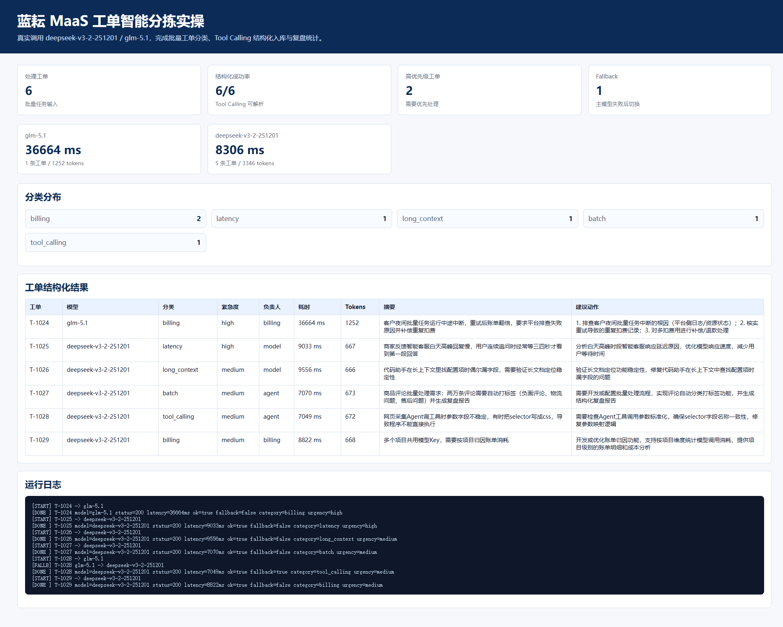Select the latency category chip
This screenshot has width=783, height=627.
pos(302,219)
